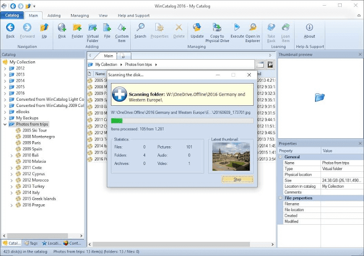Expand the My Backups node

click(x=5, y=118)
